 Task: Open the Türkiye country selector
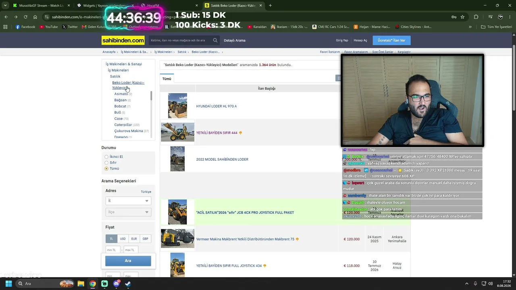pyautogui.click(x=146, y=192)
